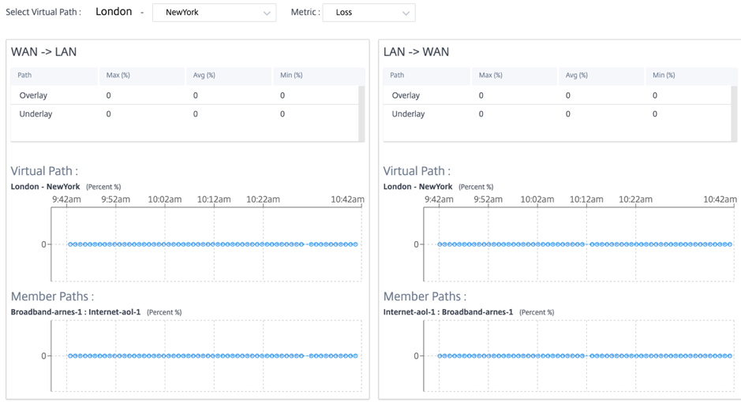The width and height of the screenshot is (741, 402).
Task: Click 'London - NewYork' title in LAN -> WAN panel
Action: coord(417,187)
